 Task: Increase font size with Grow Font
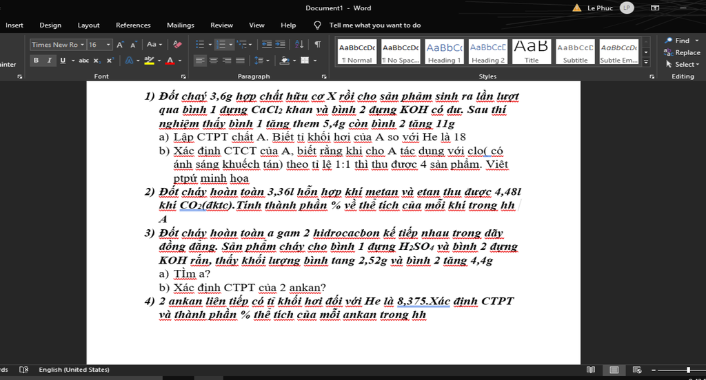[120, 45]
